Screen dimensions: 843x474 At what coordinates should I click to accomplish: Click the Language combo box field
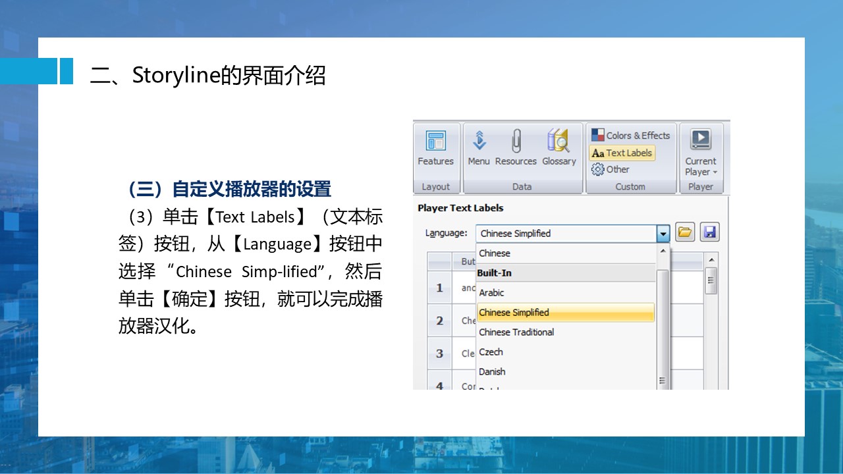point(565,234)
